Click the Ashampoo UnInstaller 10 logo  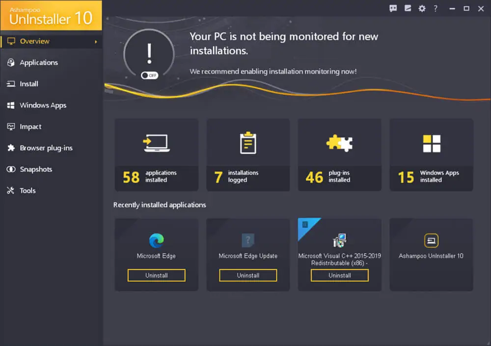(x=51, y=15)
